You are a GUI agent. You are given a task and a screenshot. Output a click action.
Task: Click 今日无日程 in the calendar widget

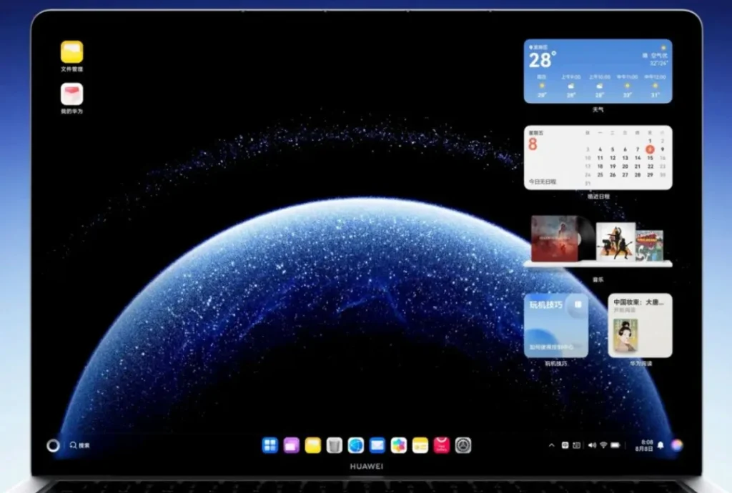tap(543, 181)
